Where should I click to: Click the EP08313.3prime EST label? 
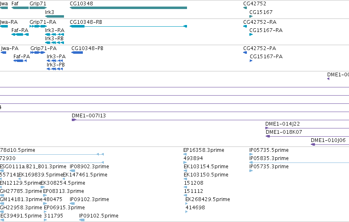click(64, 191)
